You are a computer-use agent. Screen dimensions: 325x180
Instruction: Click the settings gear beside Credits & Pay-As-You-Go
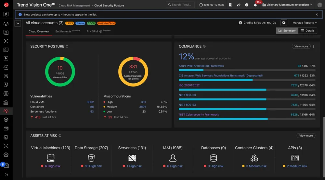(x=284, y=23)
